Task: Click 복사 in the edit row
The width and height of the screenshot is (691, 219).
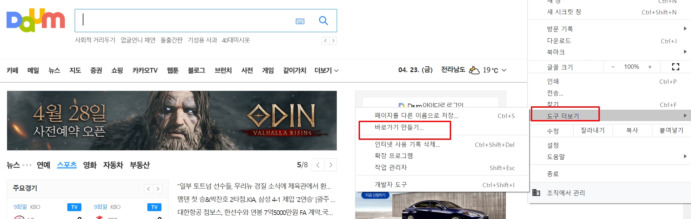Action: tap(632, 130)
